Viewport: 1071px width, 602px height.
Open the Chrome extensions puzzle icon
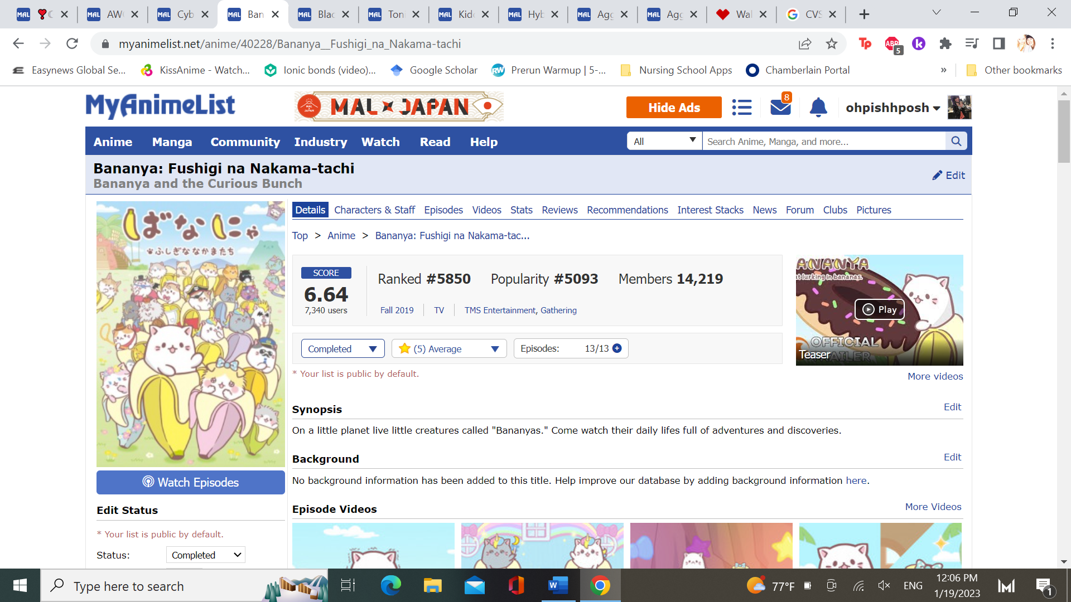pos(945,44)
